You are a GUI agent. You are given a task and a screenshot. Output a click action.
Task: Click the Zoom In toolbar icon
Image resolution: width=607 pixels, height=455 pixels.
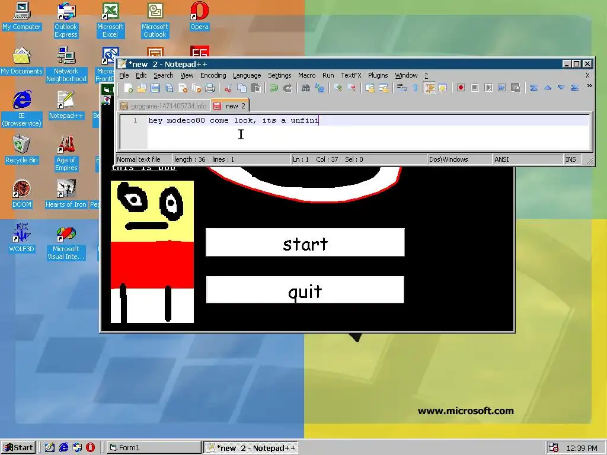(337, 88)
